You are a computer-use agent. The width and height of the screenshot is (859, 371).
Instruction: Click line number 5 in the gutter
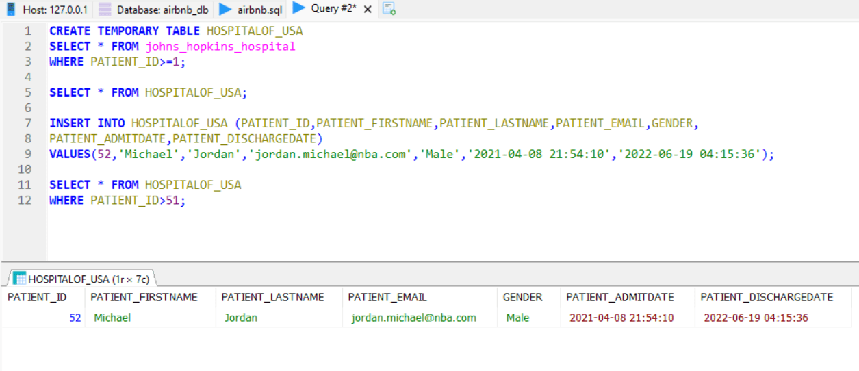point(27,92)
